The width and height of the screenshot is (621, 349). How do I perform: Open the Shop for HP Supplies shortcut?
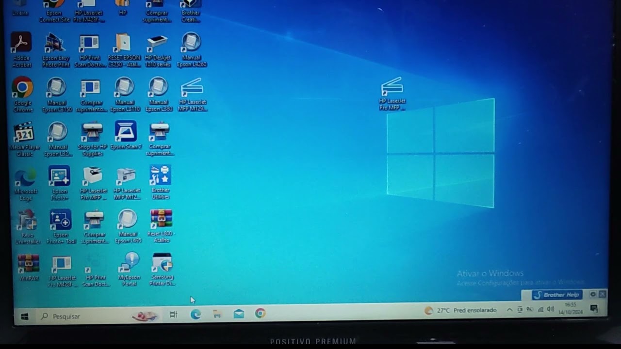pos(92,139)
